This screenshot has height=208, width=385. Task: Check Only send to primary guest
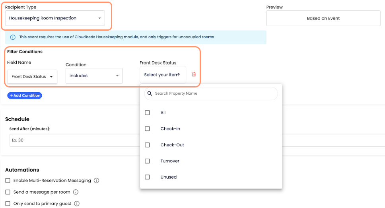8,204
